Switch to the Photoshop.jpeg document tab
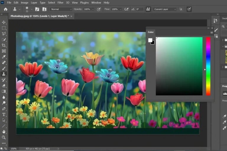This screenshot has width=227, height=151. (40, 16)
